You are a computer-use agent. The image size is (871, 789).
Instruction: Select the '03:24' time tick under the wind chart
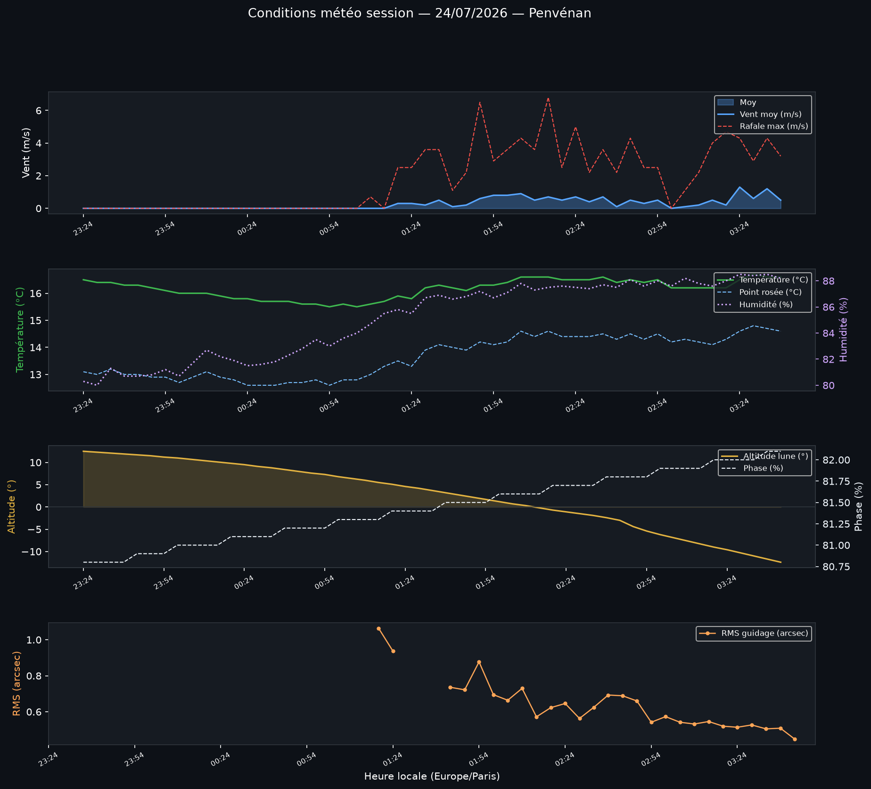pyautogui.click(x=739, y=229)
